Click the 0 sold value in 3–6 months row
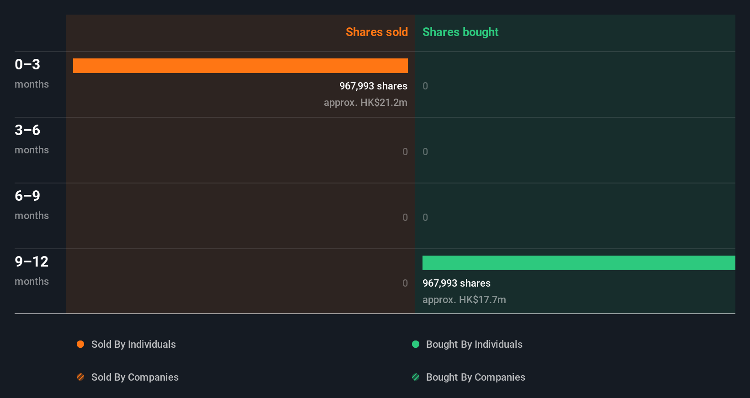The height and width of the screenshot is (398, 750). pos(405,152)
